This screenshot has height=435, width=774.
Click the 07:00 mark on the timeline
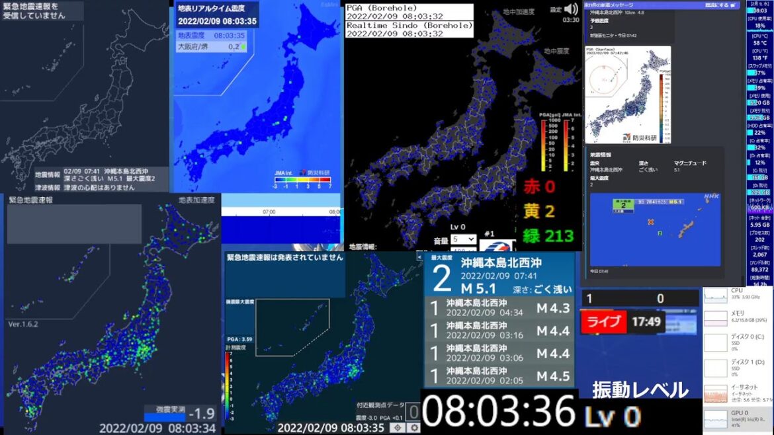269,212
